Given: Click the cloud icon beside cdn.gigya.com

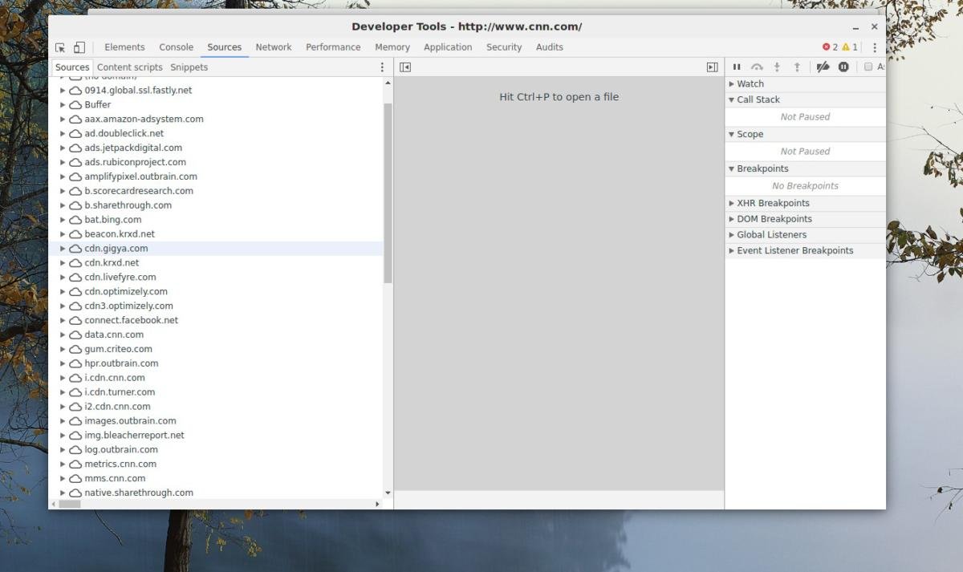Looking at the screenshot, I should (x=75, y=249).
